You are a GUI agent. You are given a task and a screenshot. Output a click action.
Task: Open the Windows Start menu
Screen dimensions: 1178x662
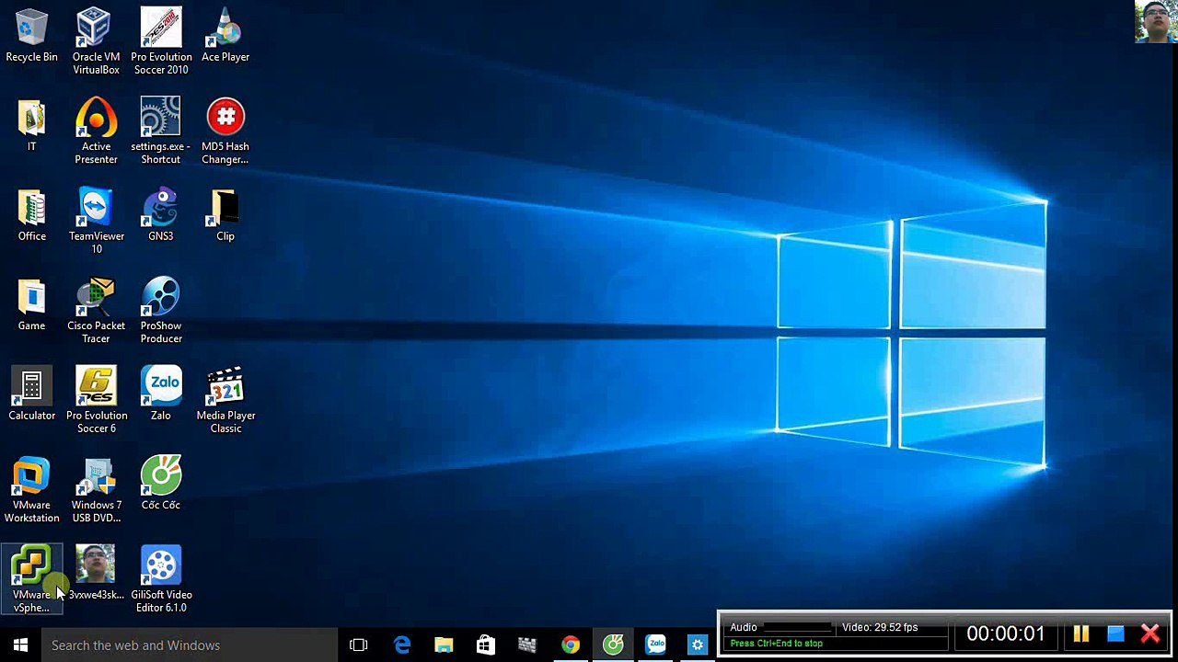[20, 645]
